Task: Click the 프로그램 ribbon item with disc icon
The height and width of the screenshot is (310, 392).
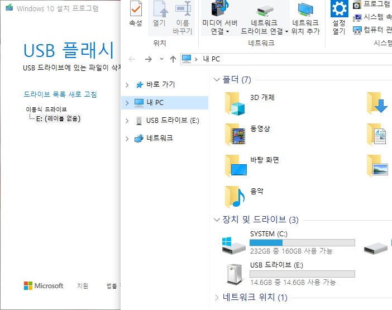Action: (372, 4)
